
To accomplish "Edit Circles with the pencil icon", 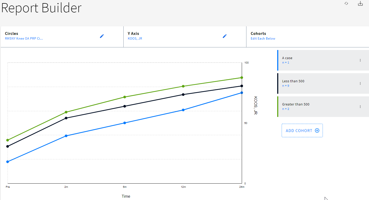I will point(102,36).
